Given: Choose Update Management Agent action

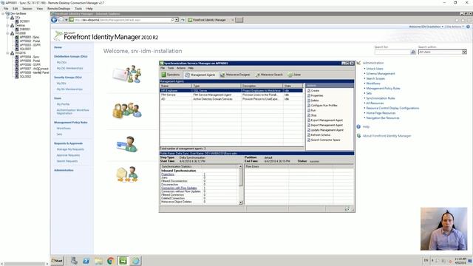Looking at the screenshot, I should pyautogui.click(x=325, y=130).
